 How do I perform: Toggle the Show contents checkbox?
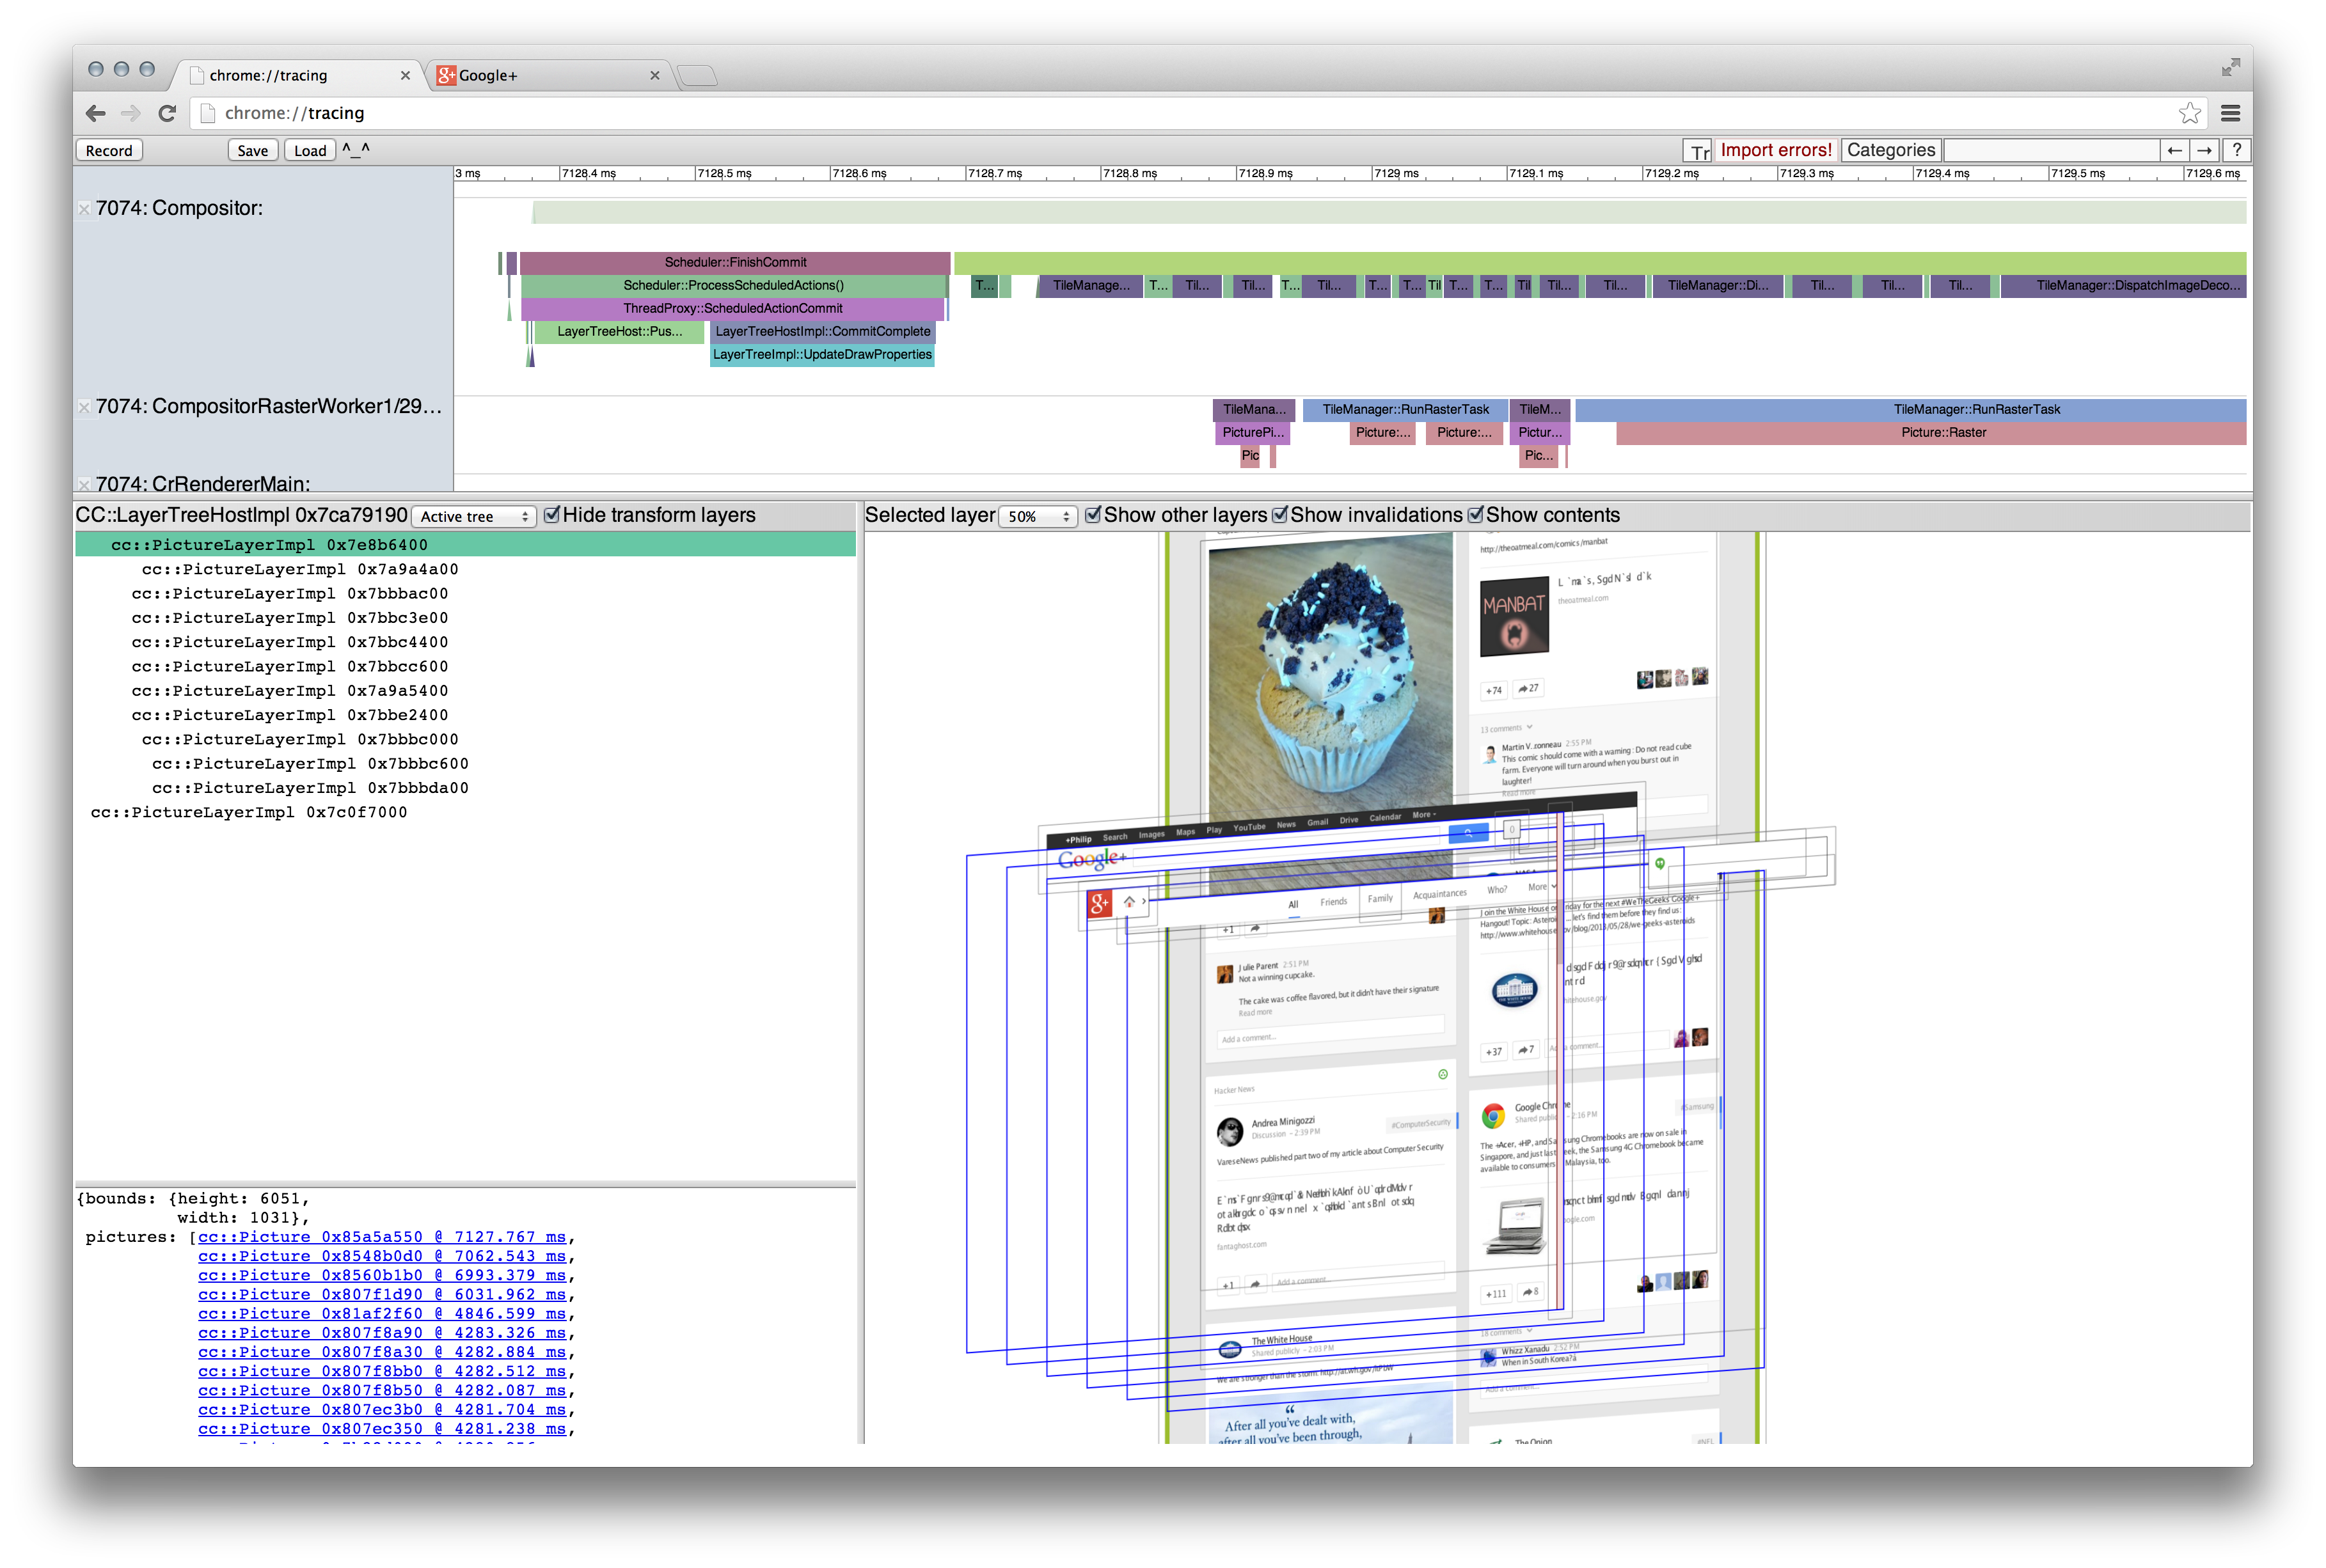pyautogui.click(x=1476, y=515)
